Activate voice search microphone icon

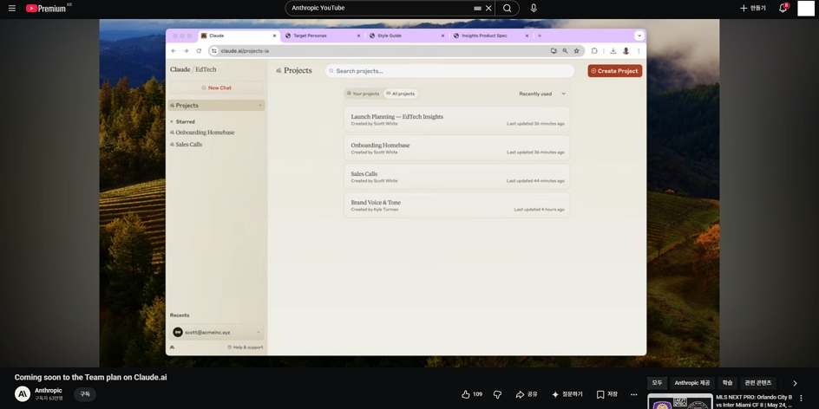coord(534,9)
